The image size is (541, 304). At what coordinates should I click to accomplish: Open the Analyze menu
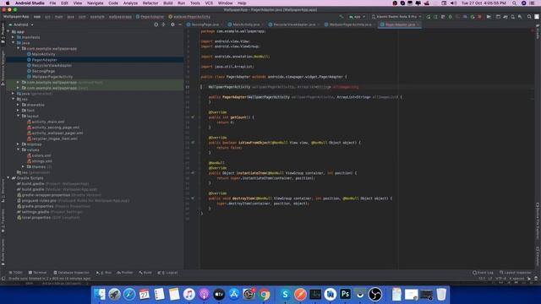(x=130, y=3)
